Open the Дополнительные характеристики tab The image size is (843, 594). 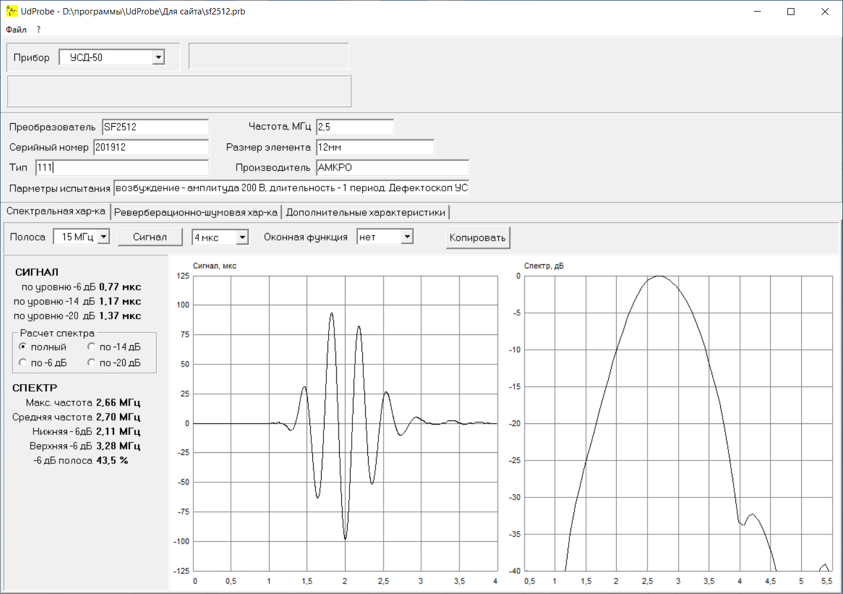(366, 212)
